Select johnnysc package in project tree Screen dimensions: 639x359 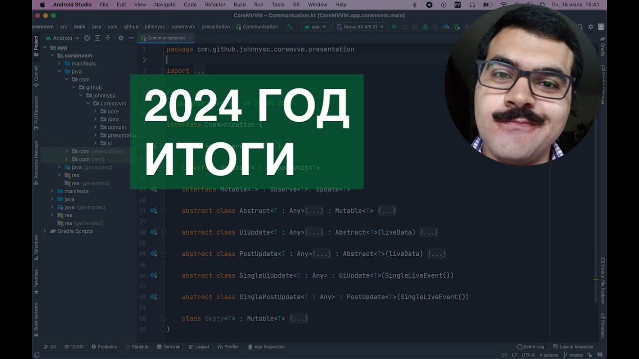click(x=104, y=96)
